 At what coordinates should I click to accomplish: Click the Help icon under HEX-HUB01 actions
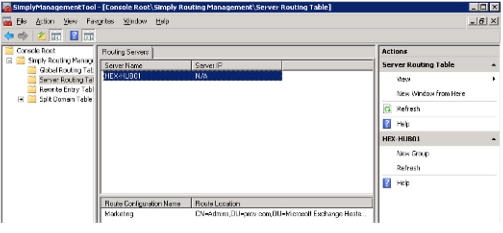(x=387, y=183)
